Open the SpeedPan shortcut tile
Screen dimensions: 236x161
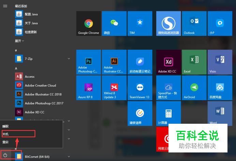168,88
